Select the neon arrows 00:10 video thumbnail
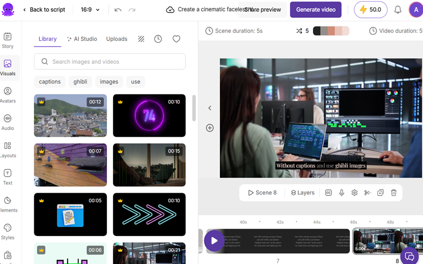The image size is (423, 264). [x=149, y=214]
